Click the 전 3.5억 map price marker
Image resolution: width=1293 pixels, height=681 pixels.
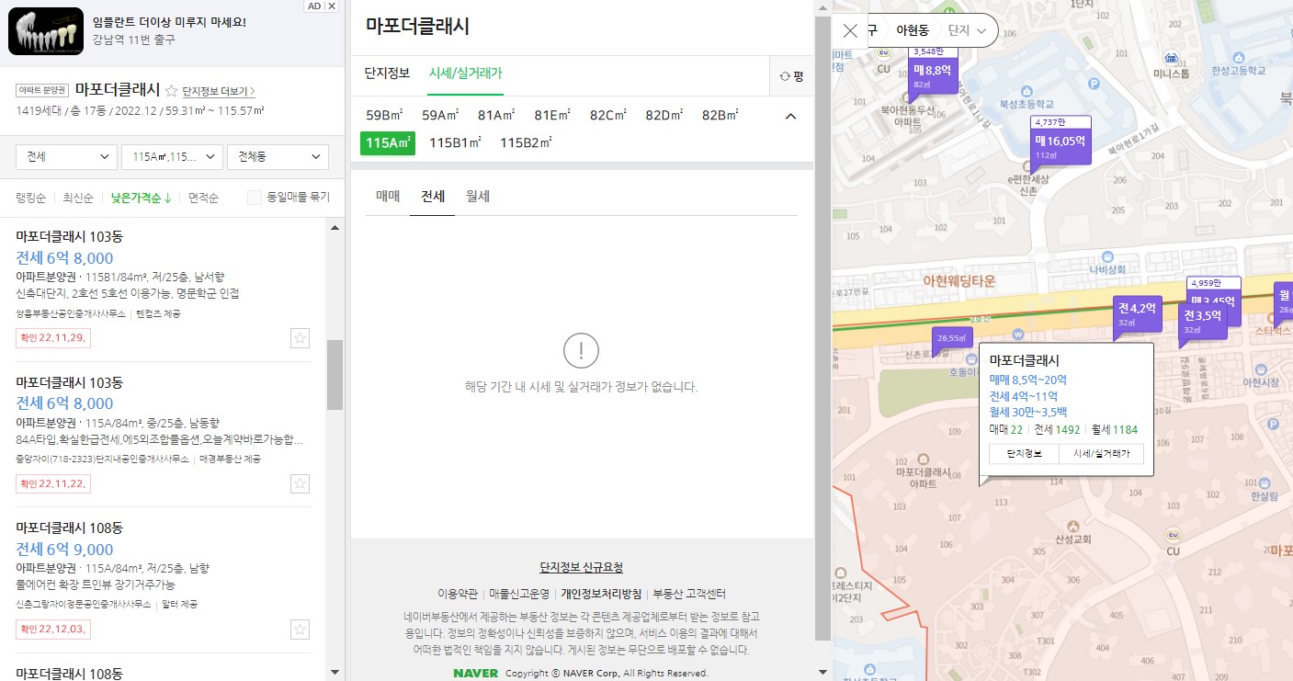(1202, 322)
